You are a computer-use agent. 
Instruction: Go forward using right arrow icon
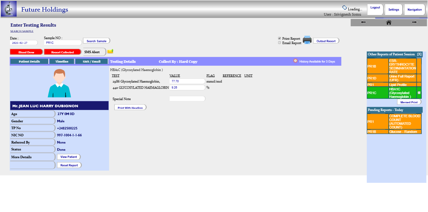click(414, 22)
